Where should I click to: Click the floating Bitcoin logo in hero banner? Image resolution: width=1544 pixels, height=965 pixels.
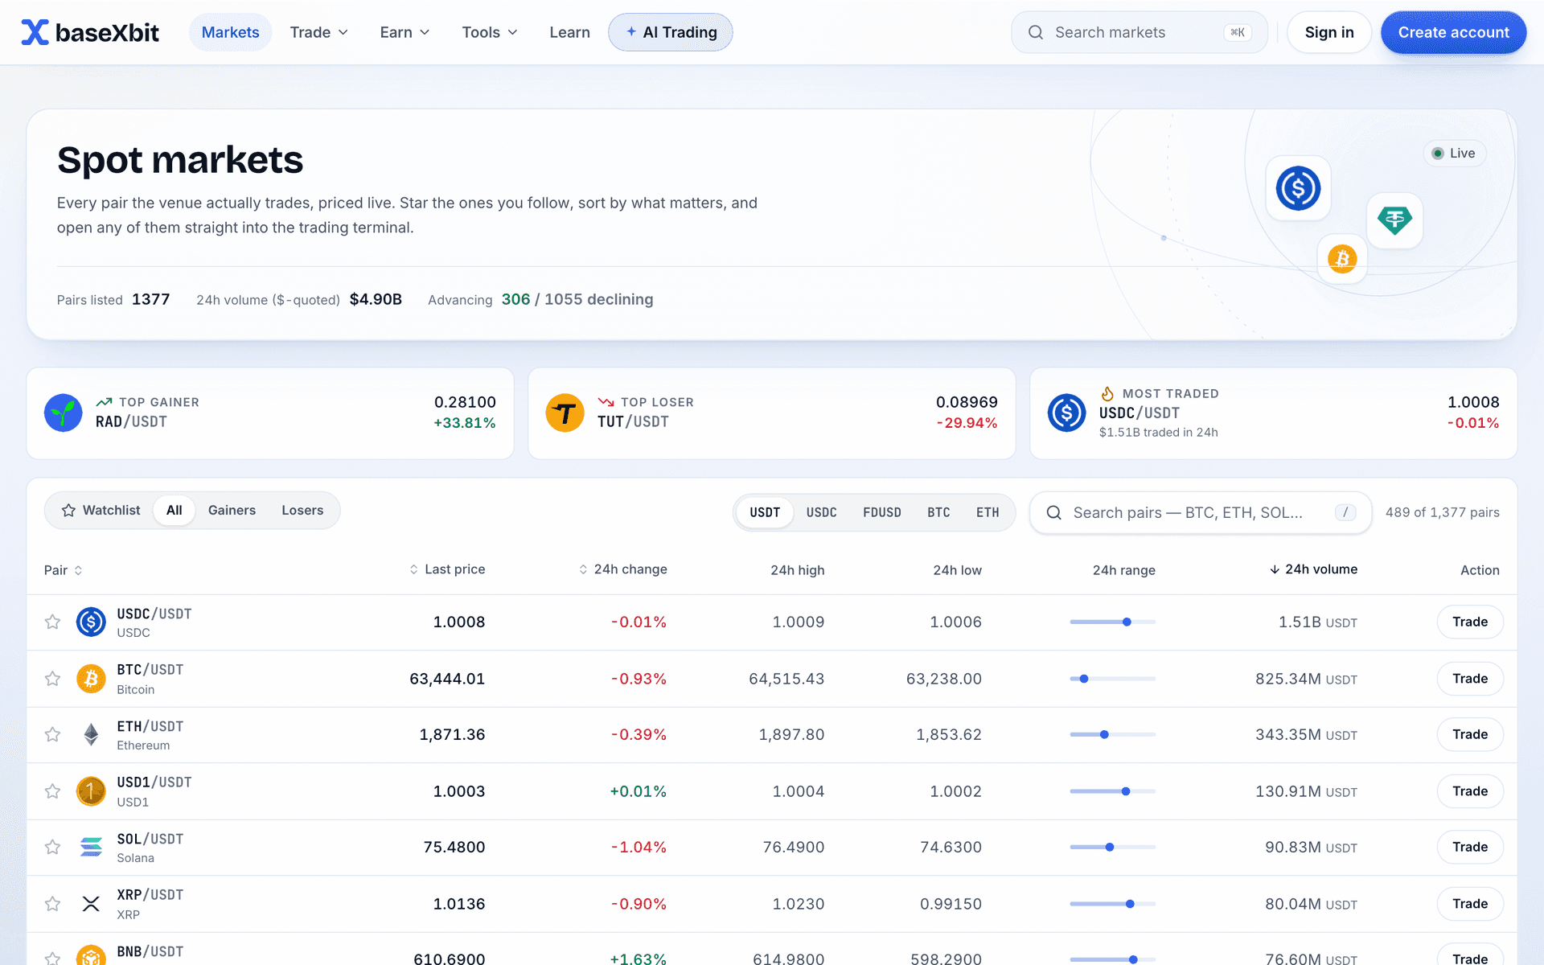(x=1342, y=259)
